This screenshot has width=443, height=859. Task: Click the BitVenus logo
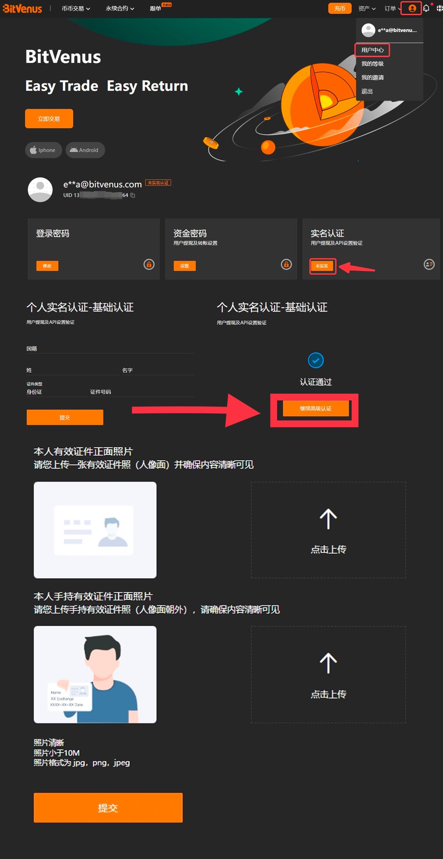point(22,8)
